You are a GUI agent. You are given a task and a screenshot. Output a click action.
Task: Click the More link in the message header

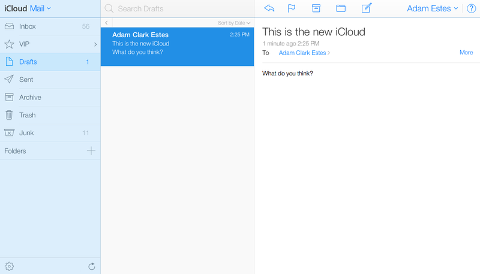click(466, 53)
